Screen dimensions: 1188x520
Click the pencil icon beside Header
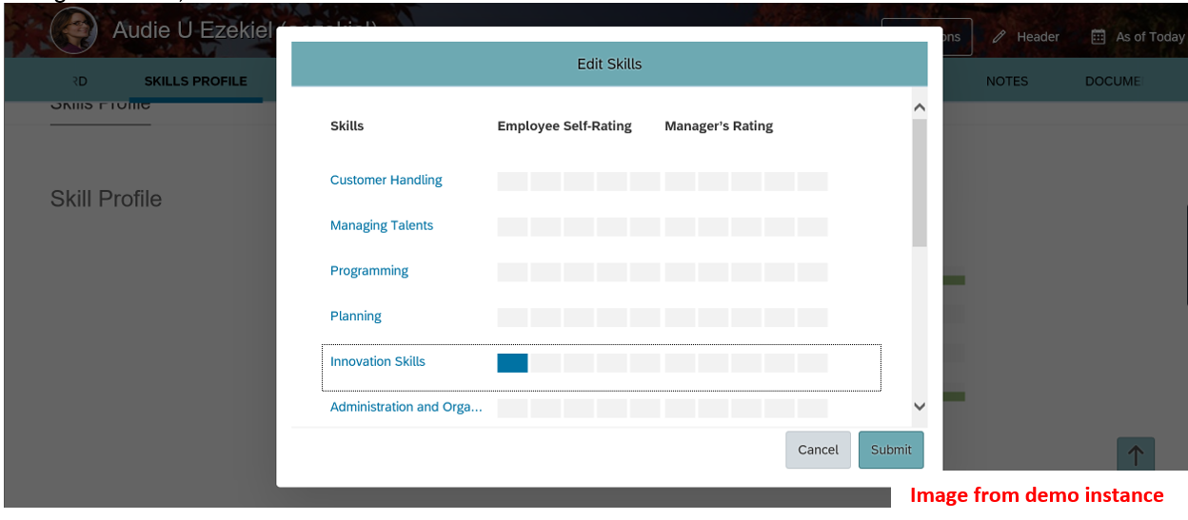(1000, 37)
